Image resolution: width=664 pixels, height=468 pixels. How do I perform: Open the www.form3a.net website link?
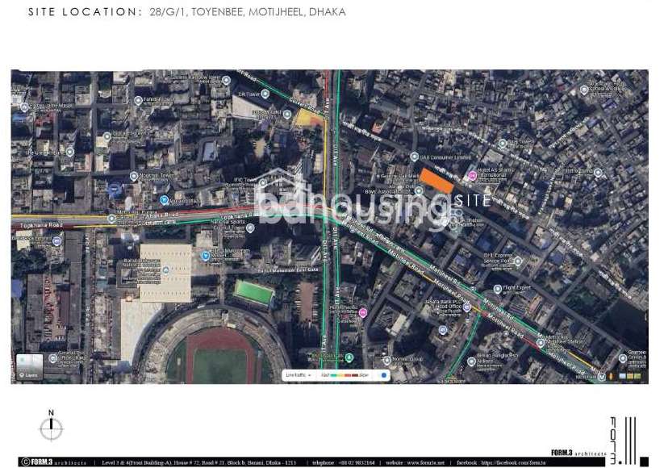[x=425, y=462]
